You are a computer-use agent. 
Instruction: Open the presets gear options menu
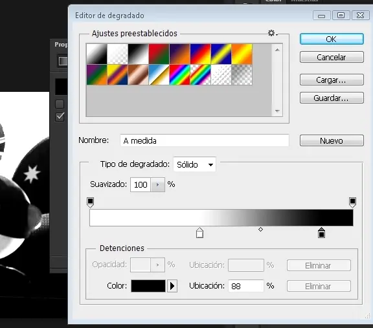(273, 33)
